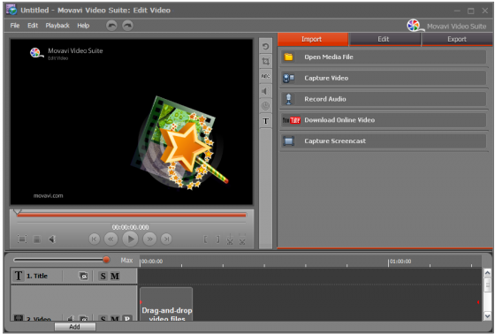Open the Playback menu
This screenshot has width=495, height=334.
57,26
